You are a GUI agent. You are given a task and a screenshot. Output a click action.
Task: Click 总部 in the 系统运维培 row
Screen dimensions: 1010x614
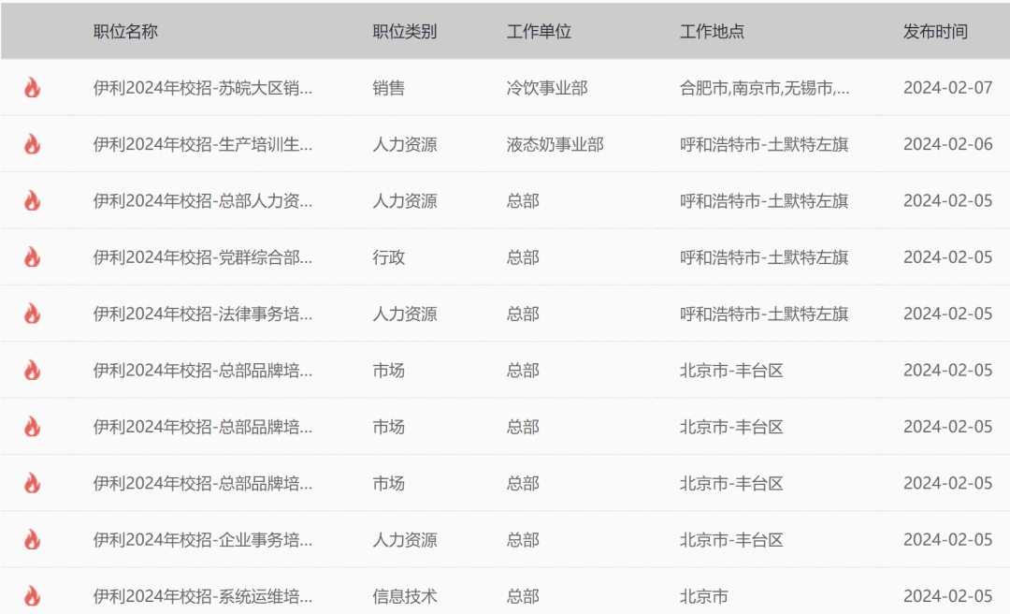523,596
